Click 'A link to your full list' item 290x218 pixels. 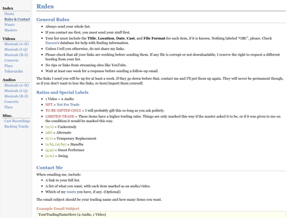click(x=63, y=180)
